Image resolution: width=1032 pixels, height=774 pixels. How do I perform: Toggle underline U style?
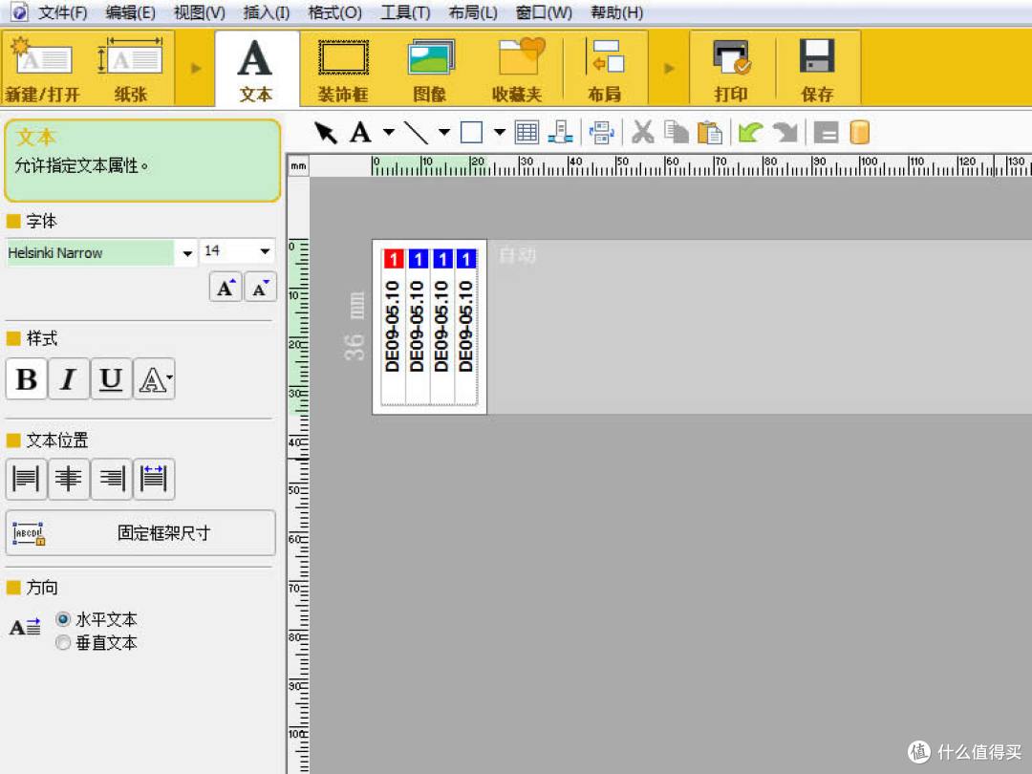pyautogui.click(x=111, y=379)
